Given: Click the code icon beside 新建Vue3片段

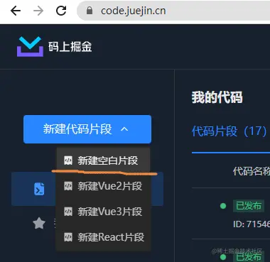Looking at the screenshot, I should (x=68, y=212).
